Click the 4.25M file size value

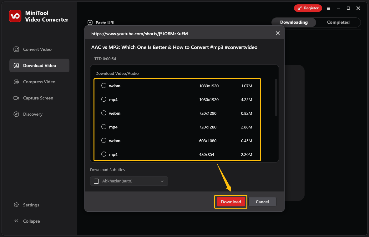tap(246, 99)
